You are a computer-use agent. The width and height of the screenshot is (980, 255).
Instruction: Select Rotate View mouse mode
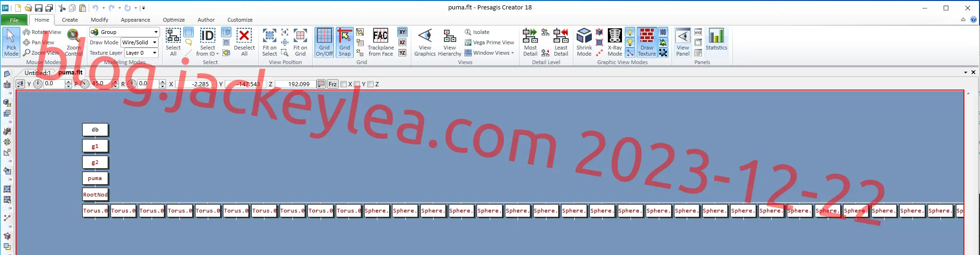pyautogui.click(x=42, y=32)
